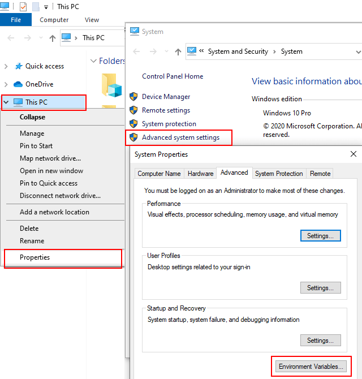Click the OneDrive cloud icon

18,84
